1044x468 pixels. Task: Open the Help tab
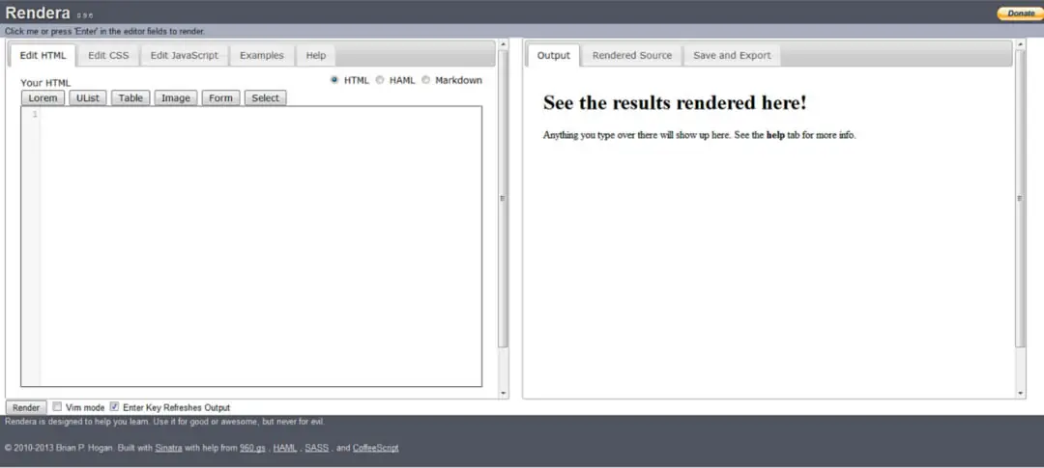coord(315,56)
